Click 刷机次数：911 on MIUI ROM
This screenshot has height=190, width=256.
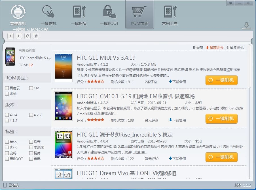pos(122,82)
